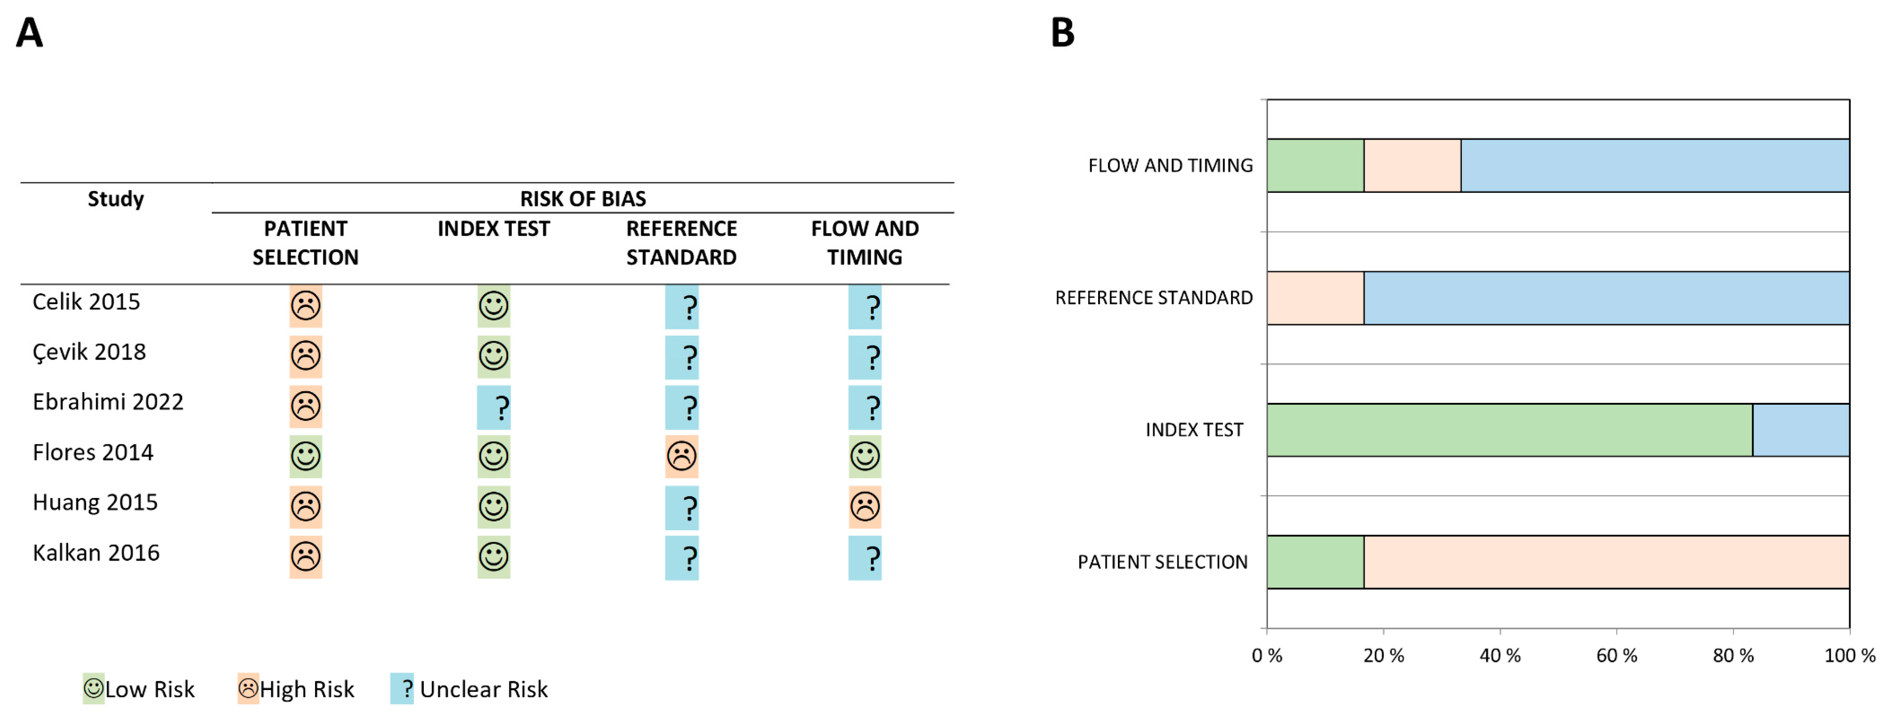Click Celik 2015 Flow and Timing question mark

click(x=865, y=307)
